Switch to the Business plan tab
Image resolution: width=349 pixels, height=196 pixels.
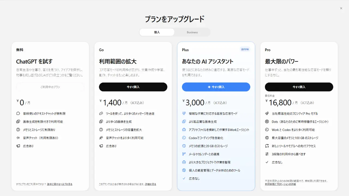192,32
